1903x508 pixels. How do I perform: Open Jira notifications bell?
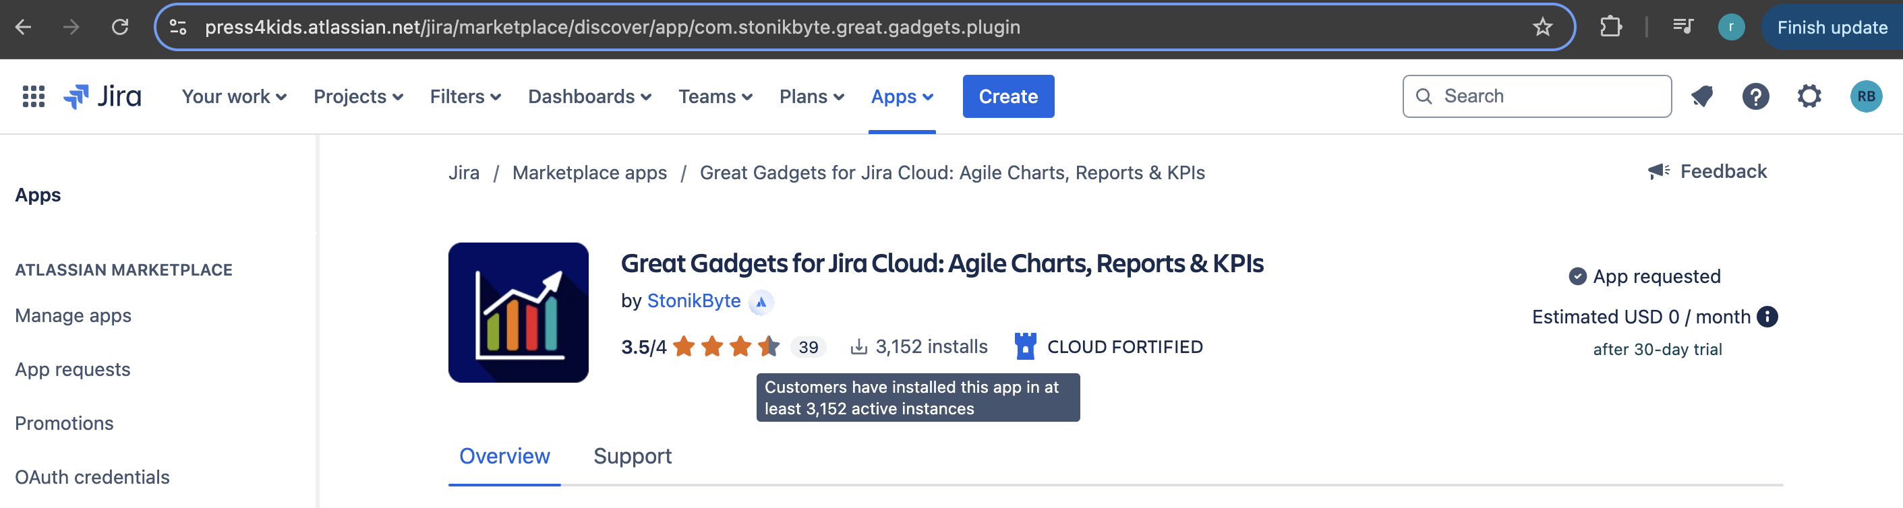click(x=1702, y=97)
